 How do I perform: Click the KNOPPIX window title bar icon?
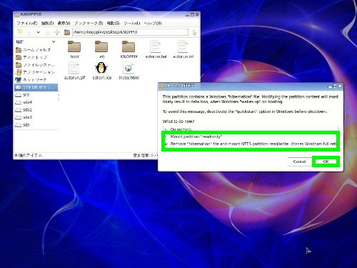(x=17, y=14)
